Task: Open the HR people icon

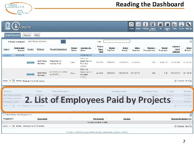Action: click(160, 24)
